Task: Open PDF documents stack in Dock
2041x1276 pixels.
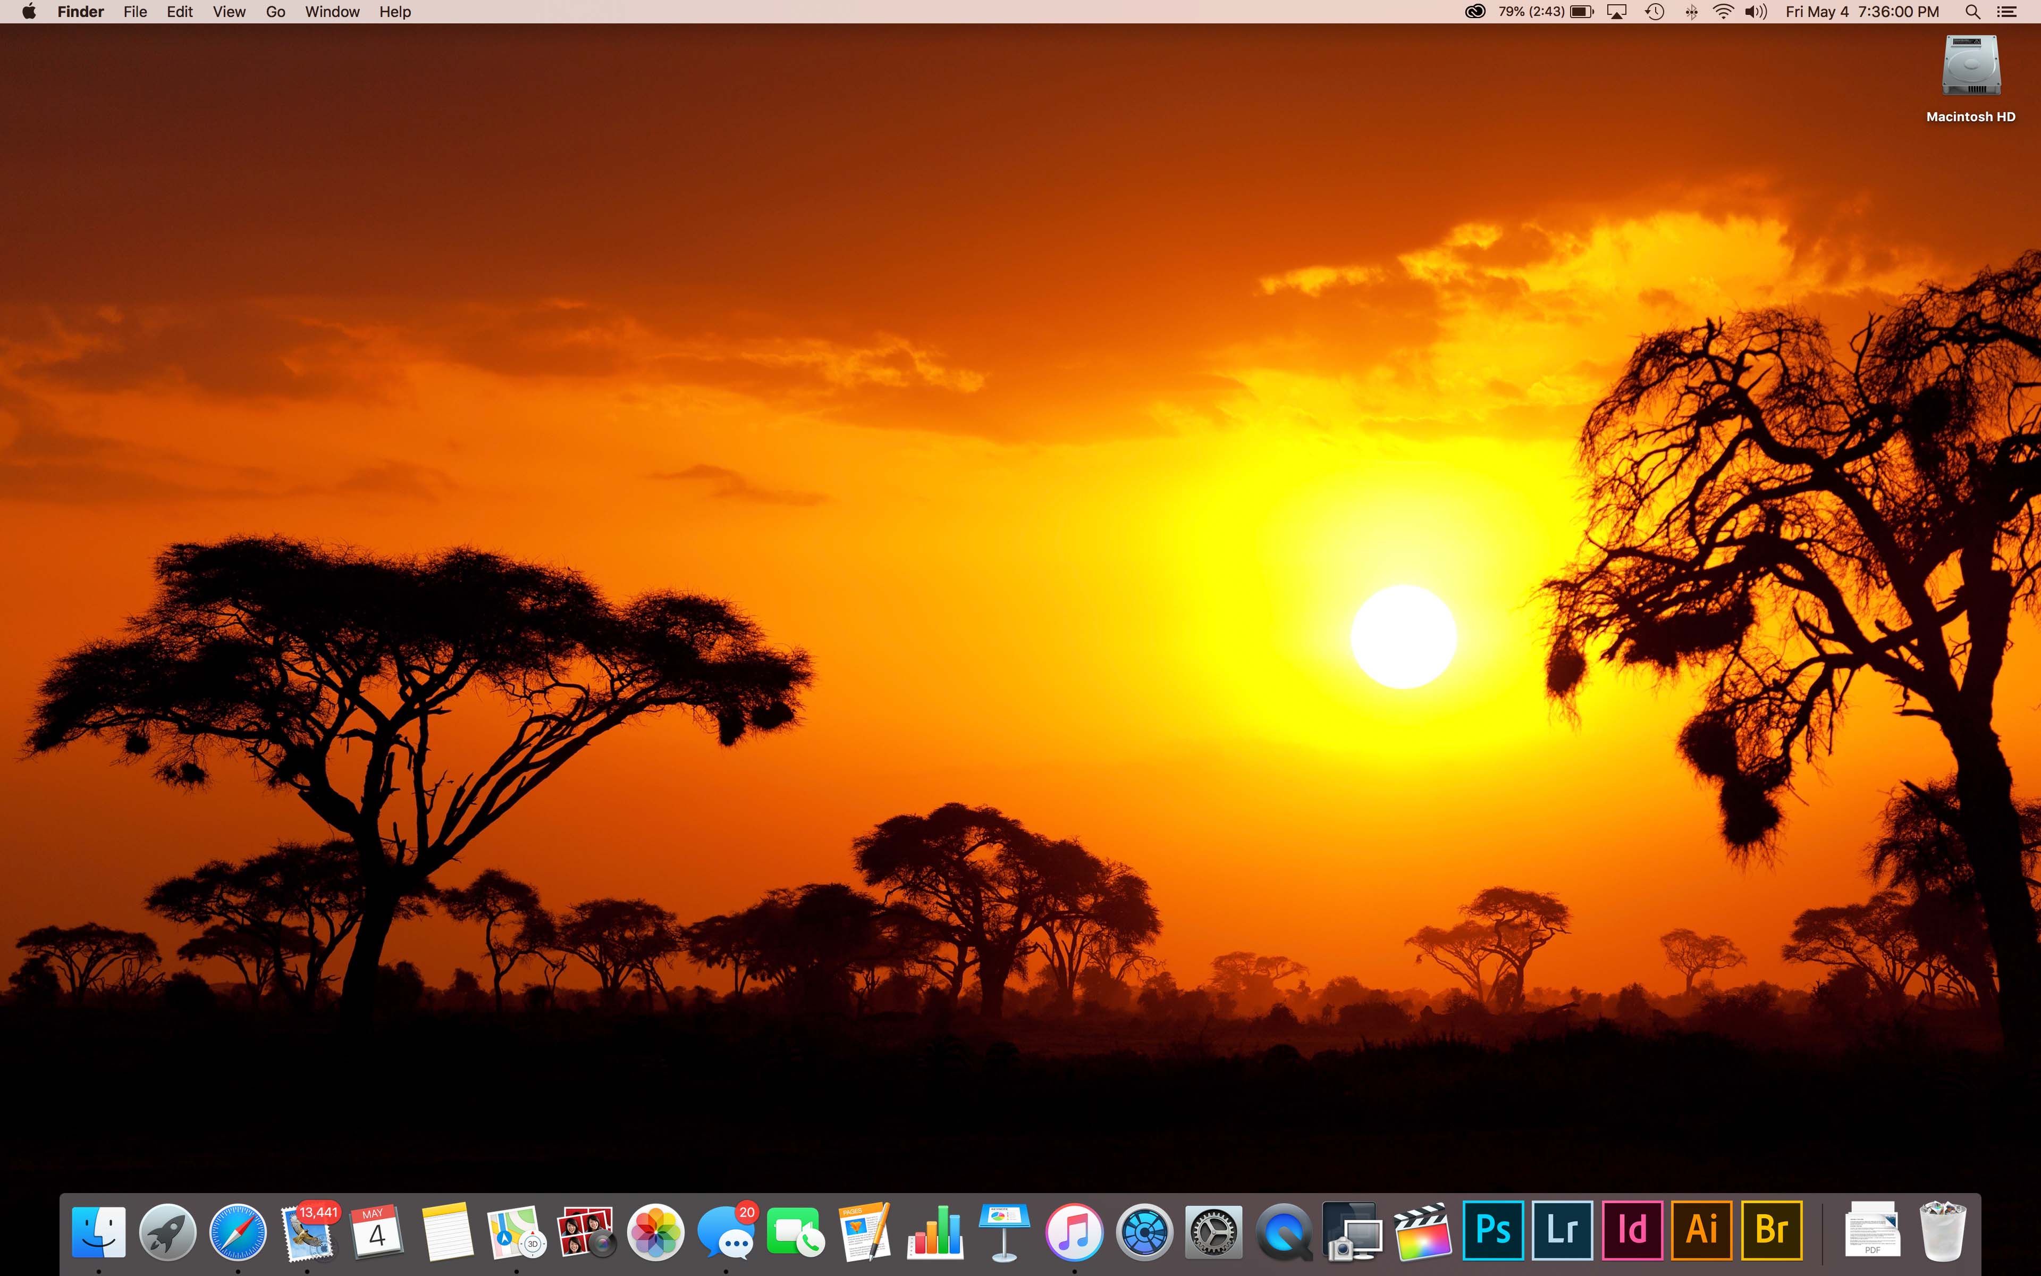Action: tap(1873, 1230)
